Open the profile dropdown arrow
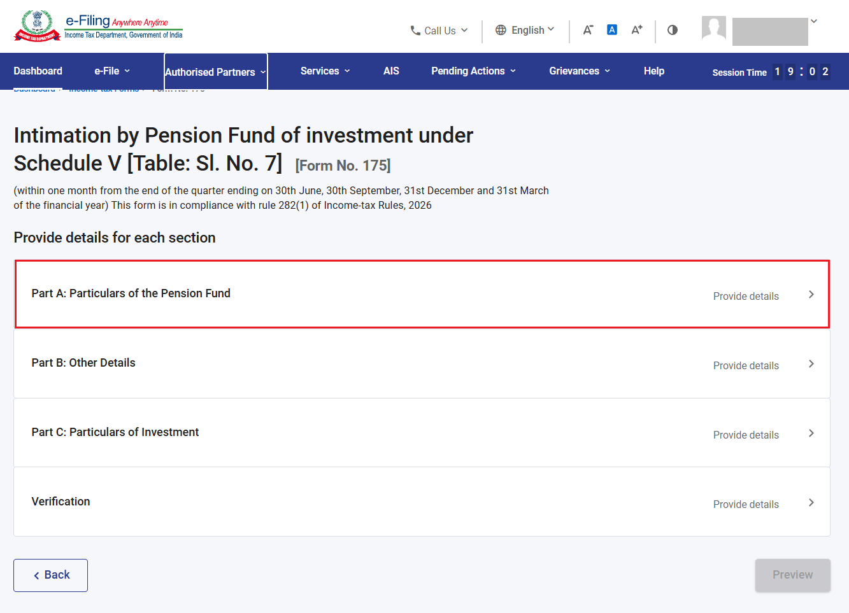This screenshot has height=613, width=849. 814,22
